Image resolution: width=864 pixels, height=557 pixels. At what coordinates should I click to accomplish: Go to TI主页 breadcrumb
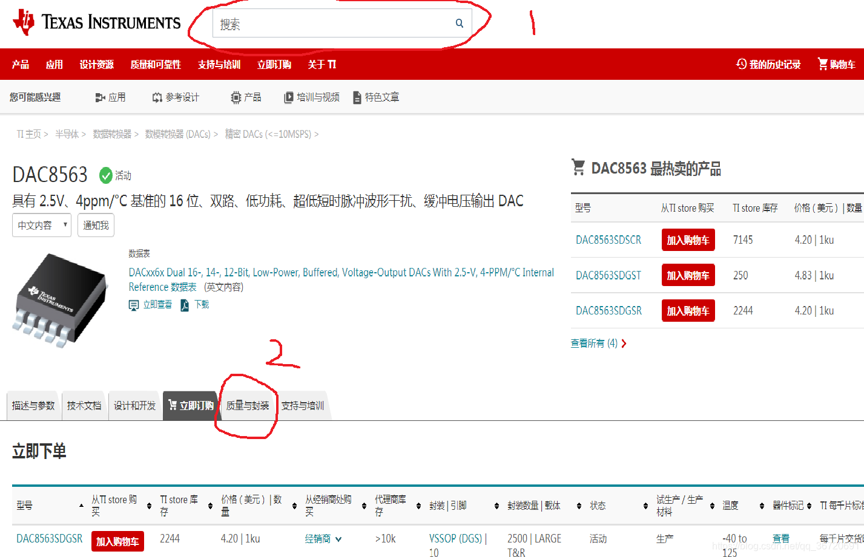tap(28, 134)
